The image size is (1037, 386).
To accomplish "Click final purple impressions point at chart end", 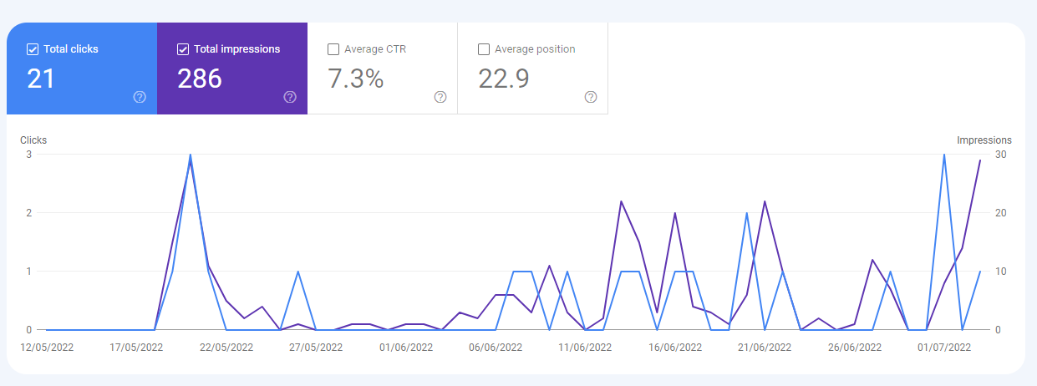I will click(x=980, y=160).
